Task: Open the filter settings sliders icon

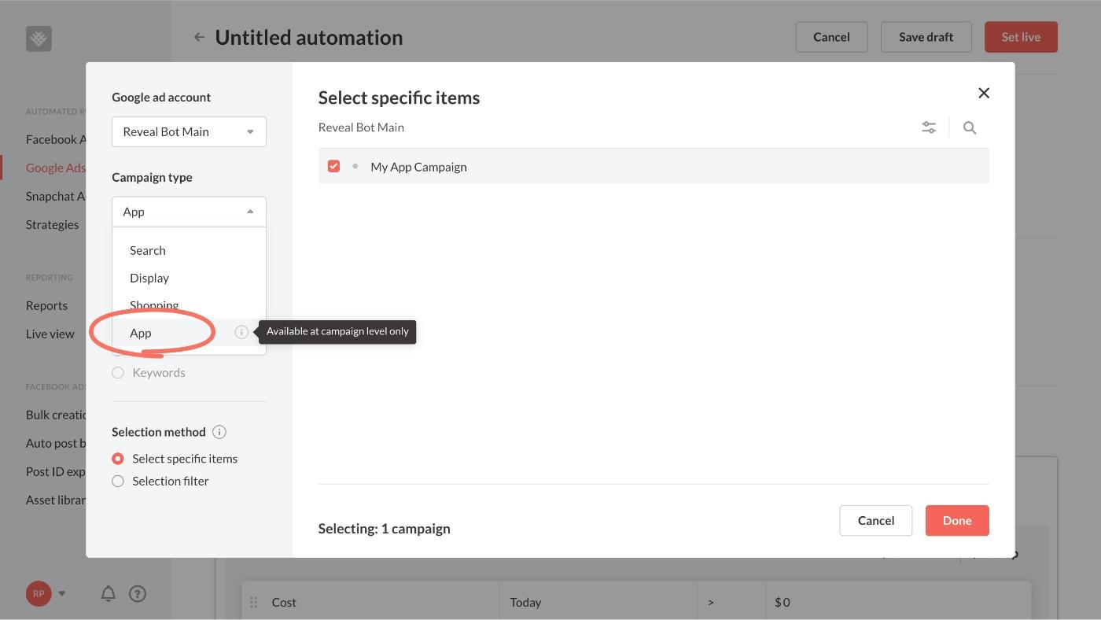Action: (x=929, y=127)
